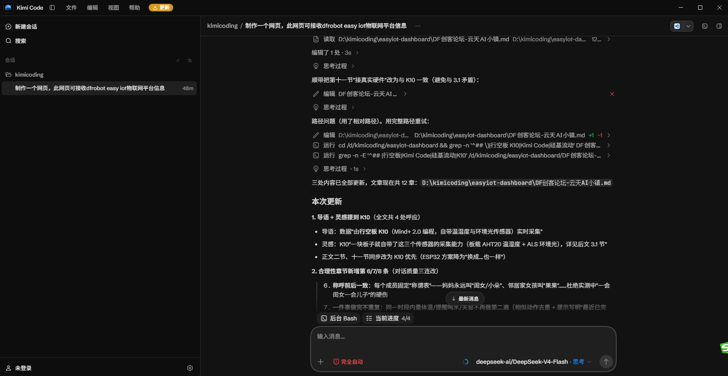The height and width of the screenshot is (376, 728).
Task: Open the three-dot more menu beside title
Action: 418,26
